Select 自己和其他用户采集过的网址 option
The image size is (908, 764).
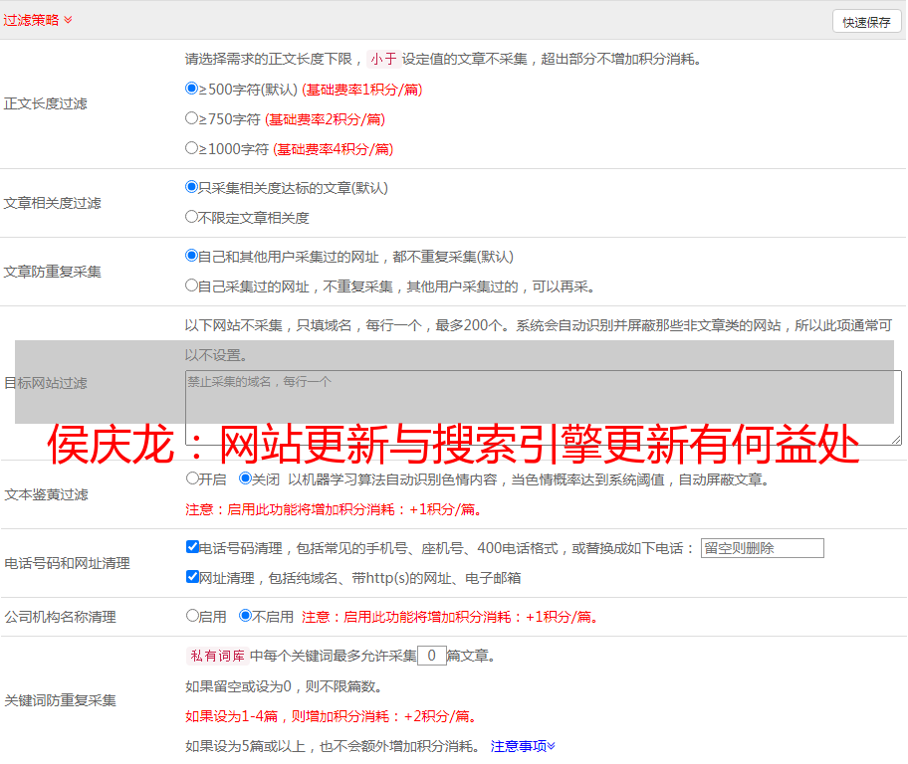click(191, 256)
